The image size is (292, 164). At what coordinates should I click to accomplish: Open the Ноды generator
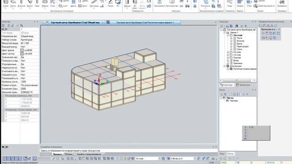click(229, 4)
